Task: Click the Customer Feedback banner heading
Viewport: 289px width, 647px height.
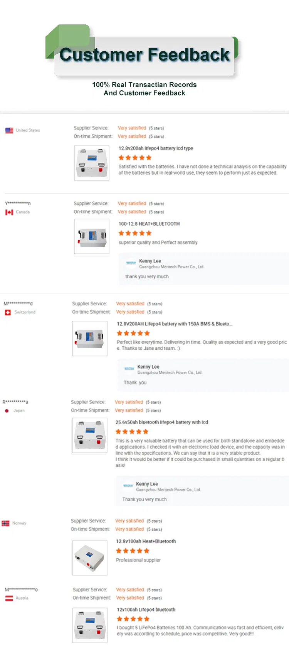Action: coord(144,55)
